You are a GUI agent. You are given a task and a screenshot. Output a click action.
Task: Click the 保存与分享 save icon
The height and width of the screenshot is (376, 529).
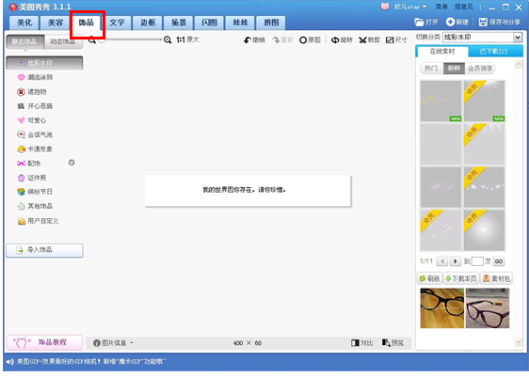click(483, 23)
